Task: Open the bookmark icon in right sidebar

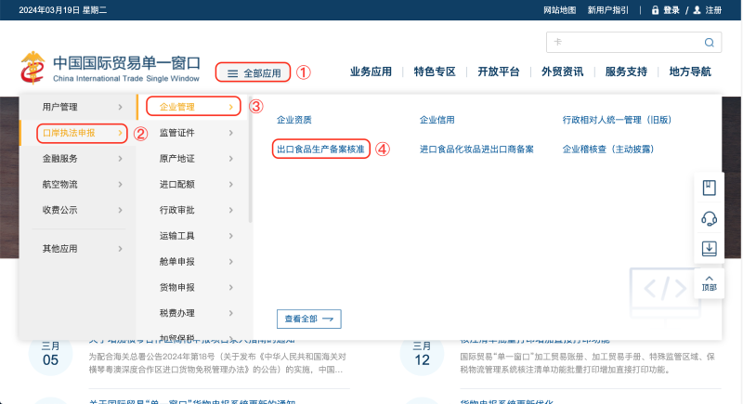Action: click(709, 188)
